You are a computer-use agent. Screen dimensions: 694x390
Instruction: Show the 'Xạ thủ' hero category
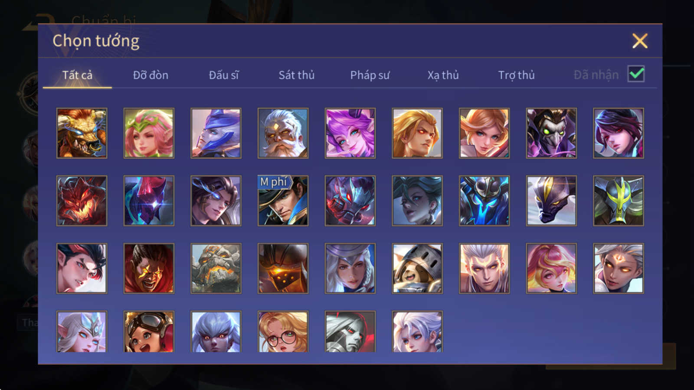click(x=443, y=75)
